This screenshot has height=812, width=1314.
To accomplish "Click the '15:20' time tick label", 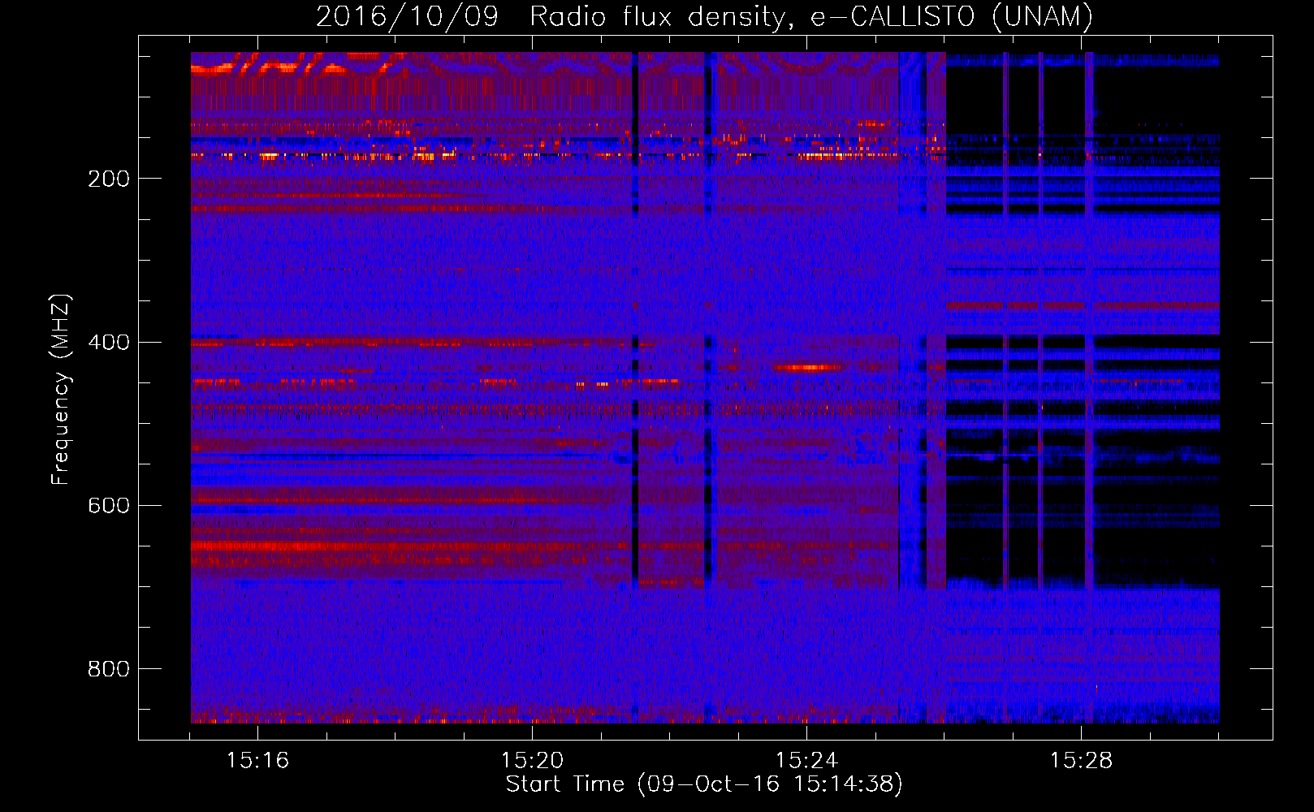I will click(x=532, y=760).
